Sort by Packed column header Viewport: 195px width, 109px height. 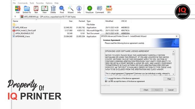tap(82, 21)
